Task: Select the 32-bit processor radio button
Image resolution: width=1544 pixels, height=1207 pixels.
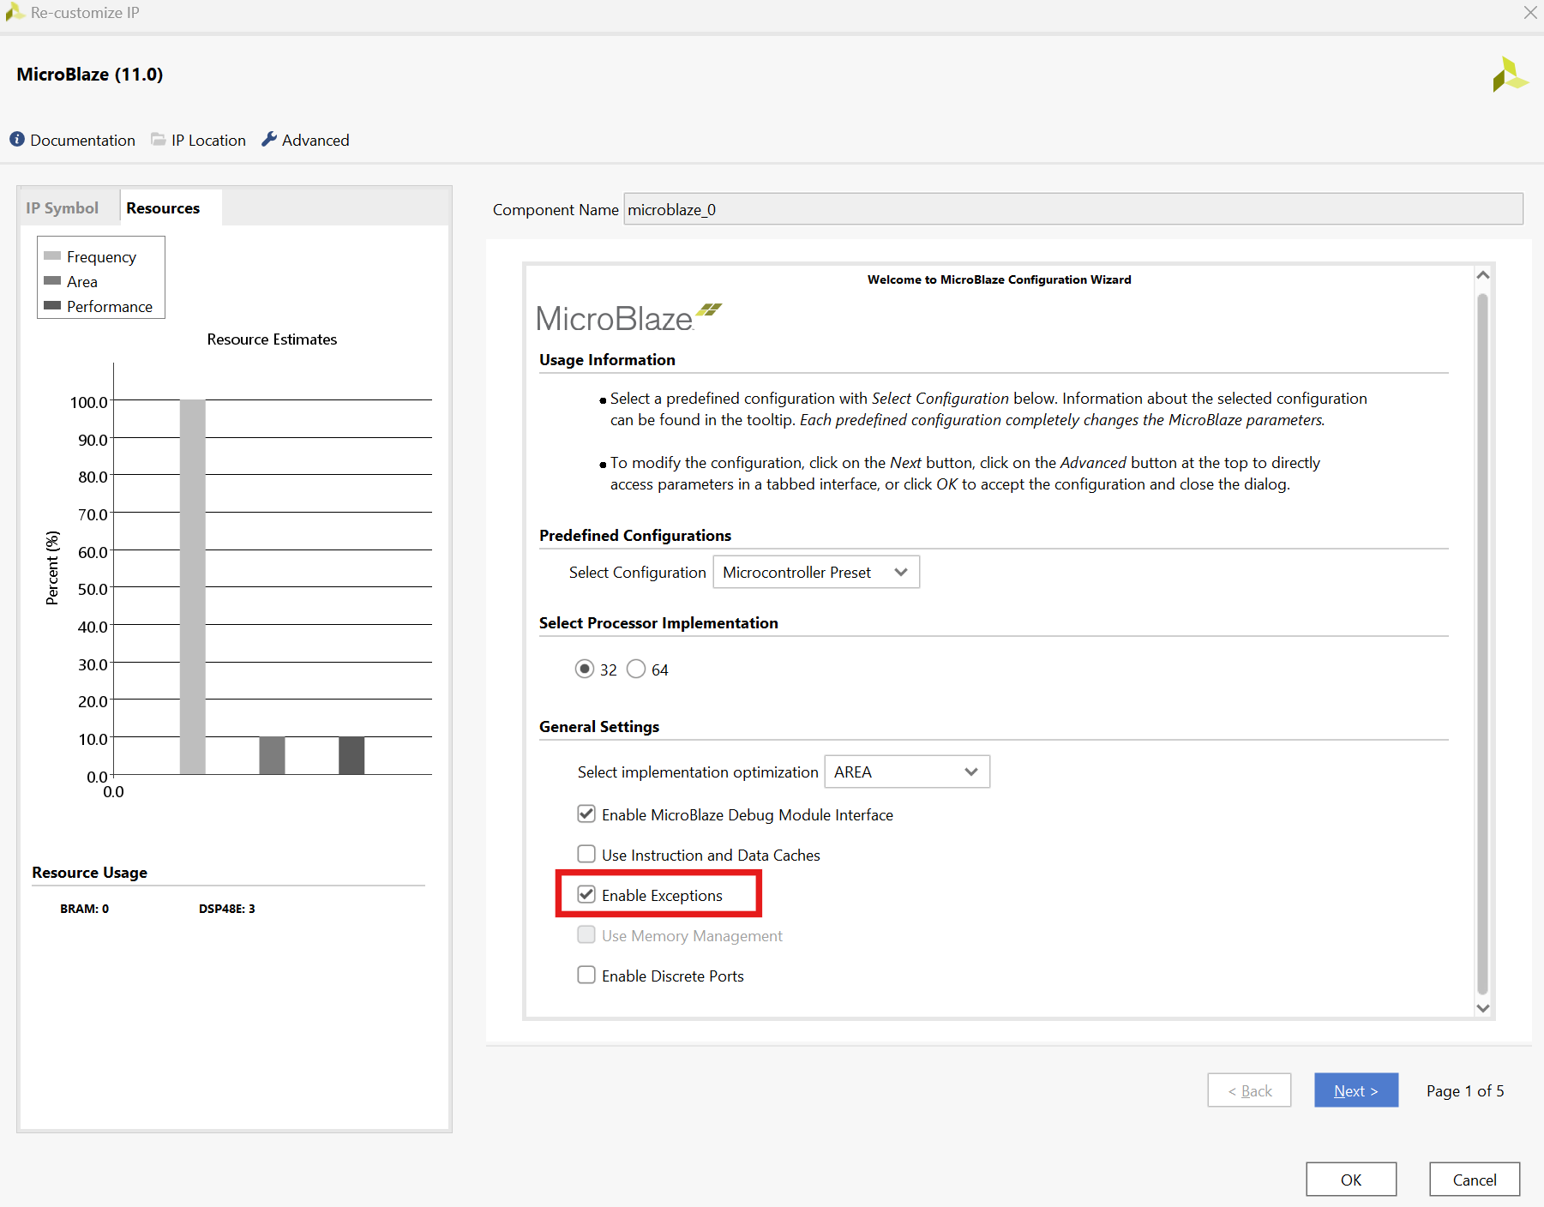Action: (585, 669)
